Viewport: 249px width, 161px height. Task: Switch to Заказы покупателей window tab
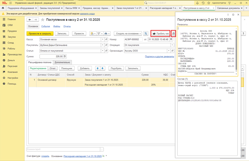[49, 8]
